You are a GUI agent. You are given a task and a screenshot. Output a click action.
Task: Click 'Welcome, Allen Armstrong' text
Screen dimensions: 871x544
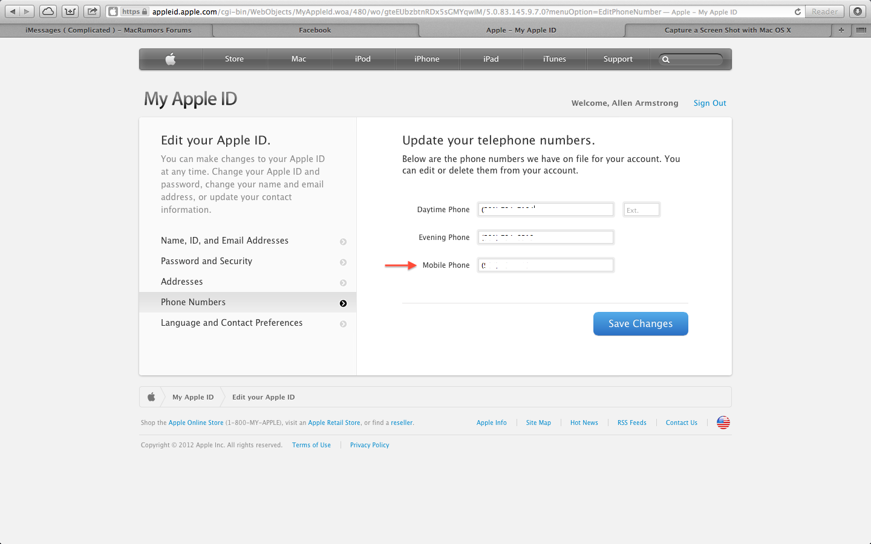(625, 103)
